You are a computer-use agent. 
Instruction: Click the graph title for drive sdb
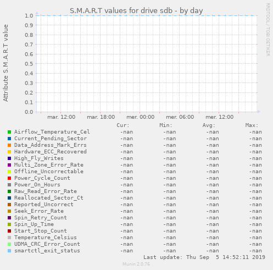136,10
